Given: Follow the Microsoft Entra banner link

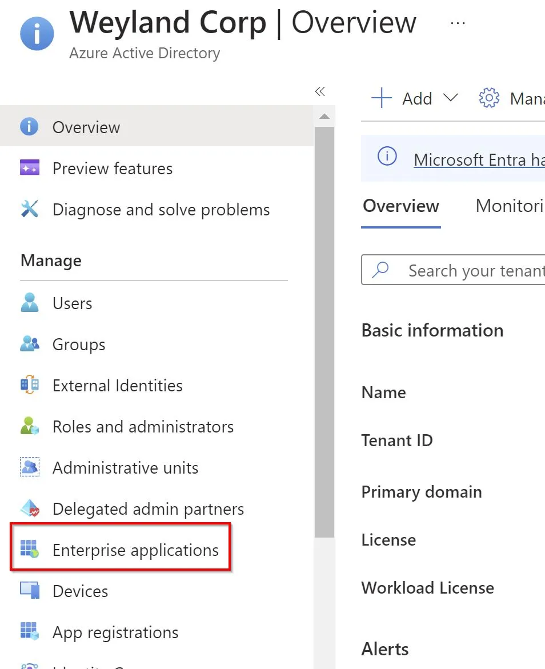Looking at the screenshot, I should [479, 160].
